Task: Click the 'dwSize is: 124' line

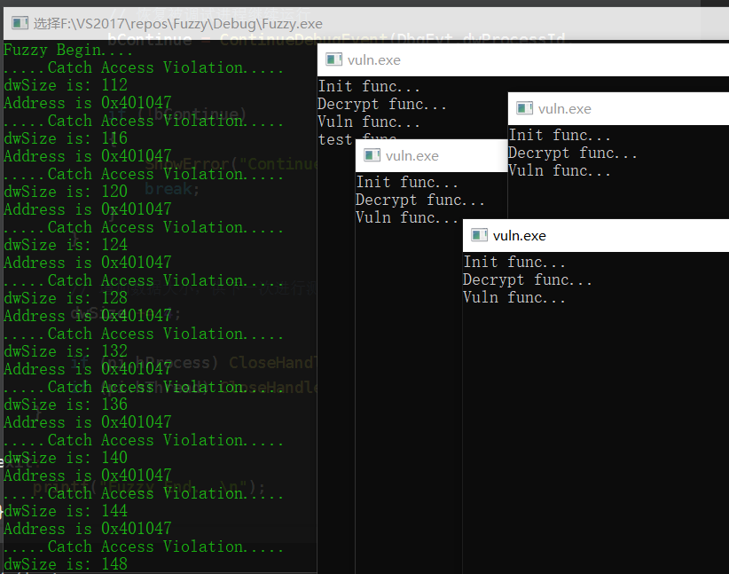Action: [x=66, y=245]
